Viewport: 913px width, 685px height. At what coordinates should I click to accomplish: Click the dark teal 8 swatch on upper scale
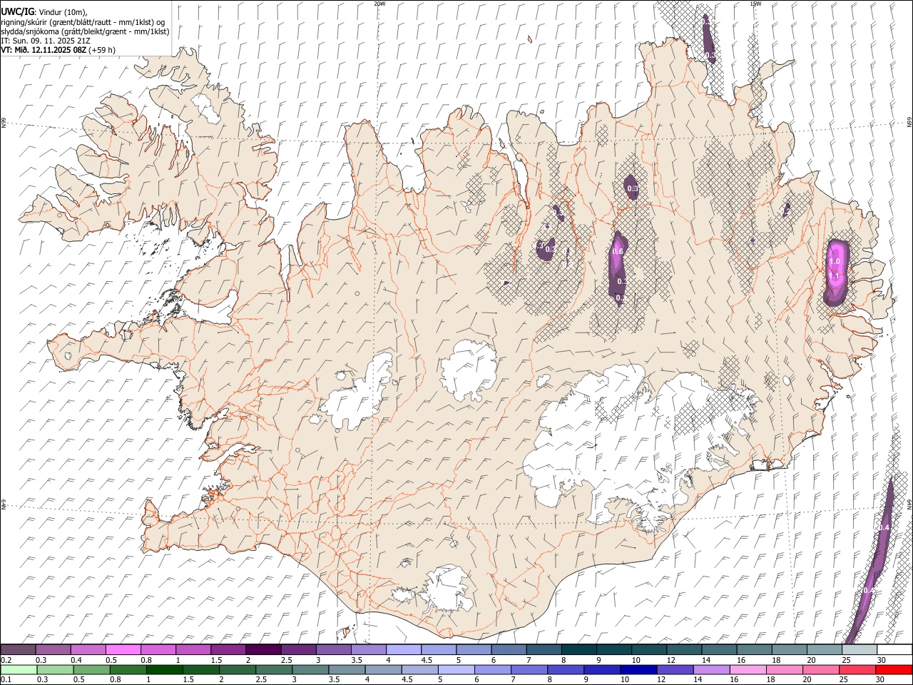[578, 650]
